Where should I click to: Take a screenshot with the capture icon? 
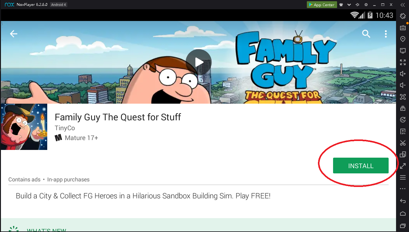click(403, 97)
